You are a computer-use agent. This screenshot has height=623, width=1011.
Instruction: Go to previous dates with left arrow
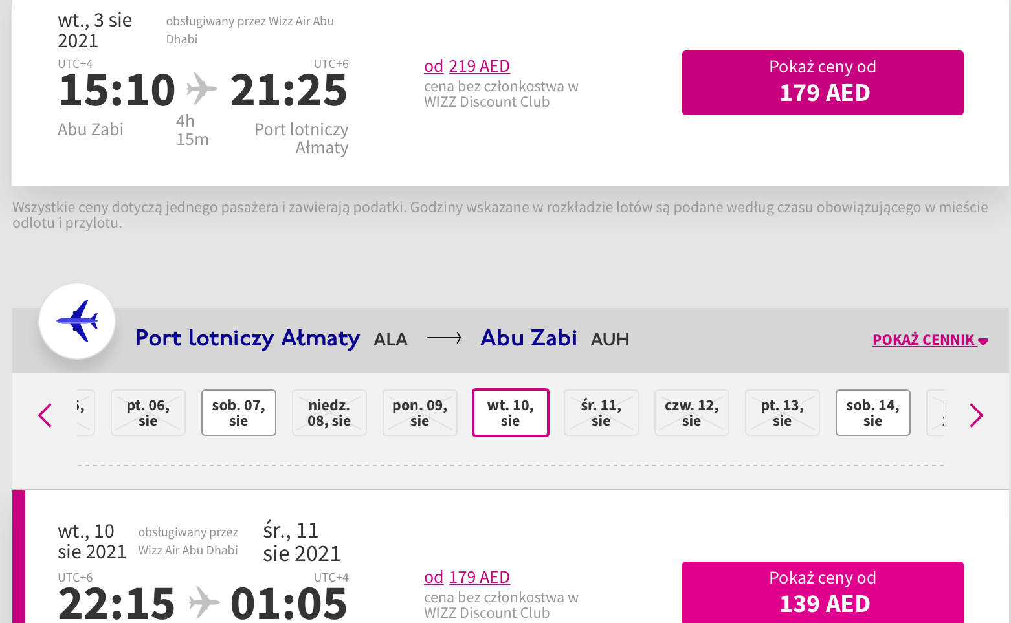tap(45, 415)
